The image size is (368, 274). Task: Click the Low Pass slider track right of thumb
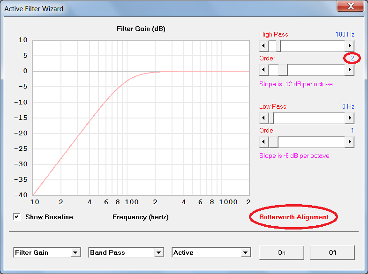[309, 118]
